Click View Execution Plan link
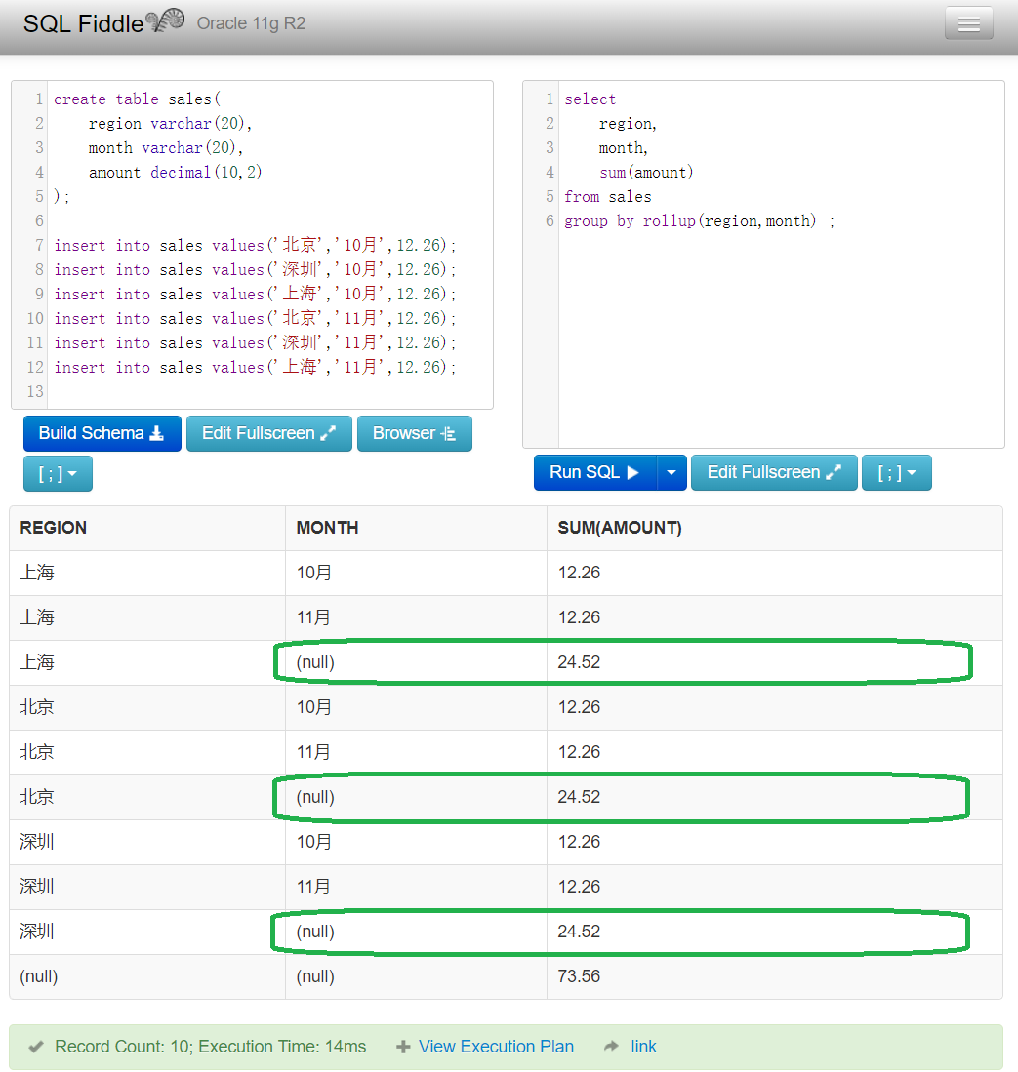The image size is (1018, 1072). (x=496, y=1047)
